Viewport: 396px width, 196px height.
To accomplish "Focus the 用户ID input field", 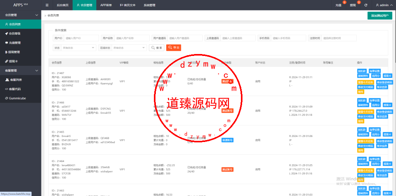I will pos(81,38).
